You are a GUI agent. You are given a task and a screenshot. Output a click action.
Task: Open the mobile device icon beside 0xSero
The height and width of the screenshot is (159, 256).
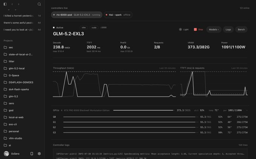pos(32,154)
